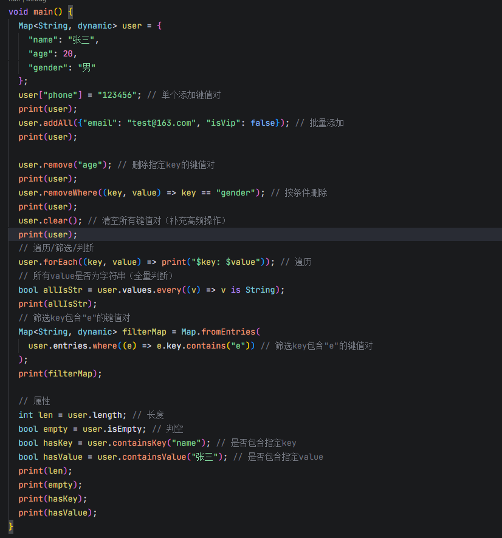Click the allIsStr variable declaration
Viewport: 502px width, 538px height.
63,290
